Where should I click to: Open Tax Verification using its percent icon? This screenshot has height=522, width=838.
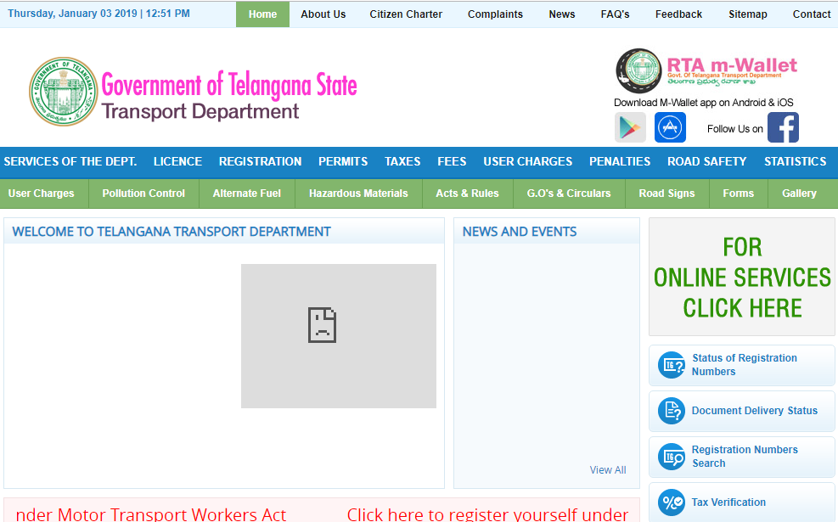[x=671, y=502]
